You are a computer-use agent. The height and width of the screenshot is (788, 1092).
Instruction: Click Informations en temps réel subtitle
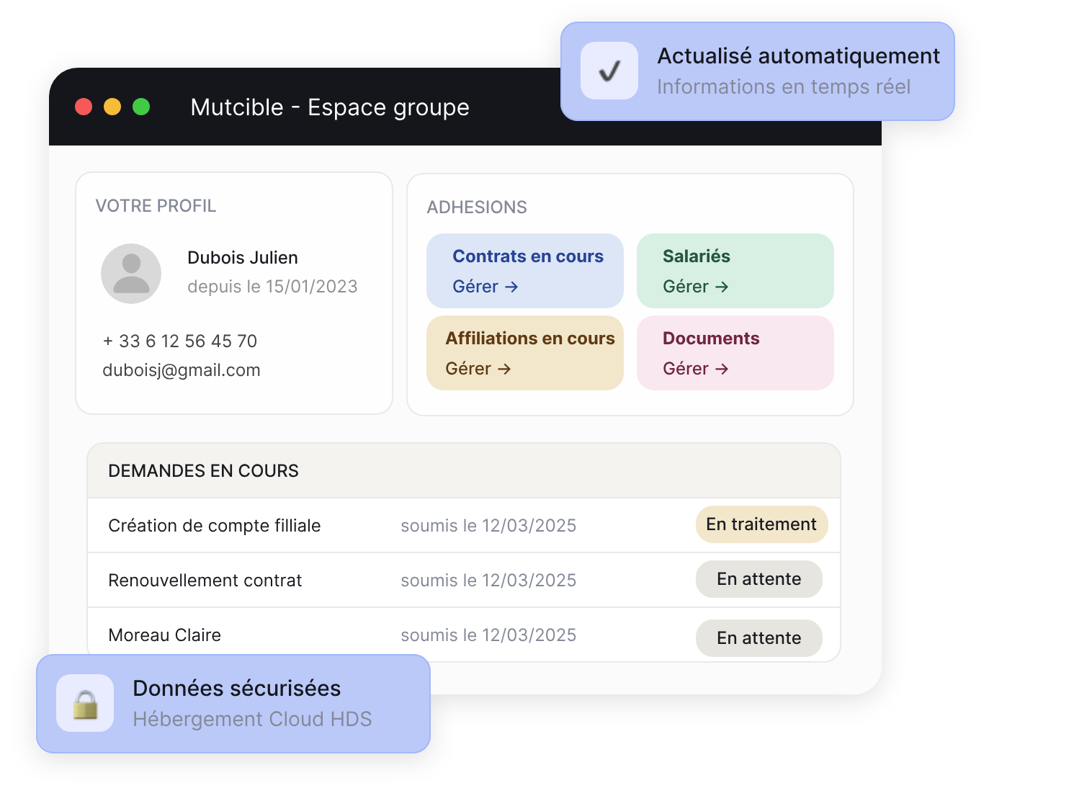(784, 87)
